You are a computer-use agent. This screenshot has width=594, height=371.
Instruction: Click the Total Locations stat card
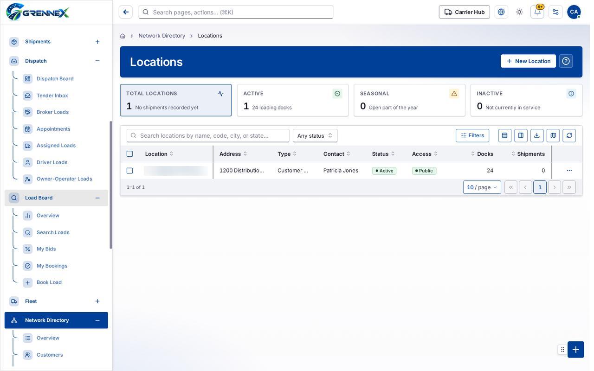(x=176, y=100)
